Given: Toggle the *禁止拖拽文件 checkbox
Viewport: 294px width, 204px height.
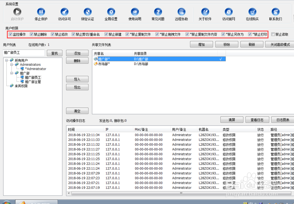Looking at the screenshot, I should point(157,34).
